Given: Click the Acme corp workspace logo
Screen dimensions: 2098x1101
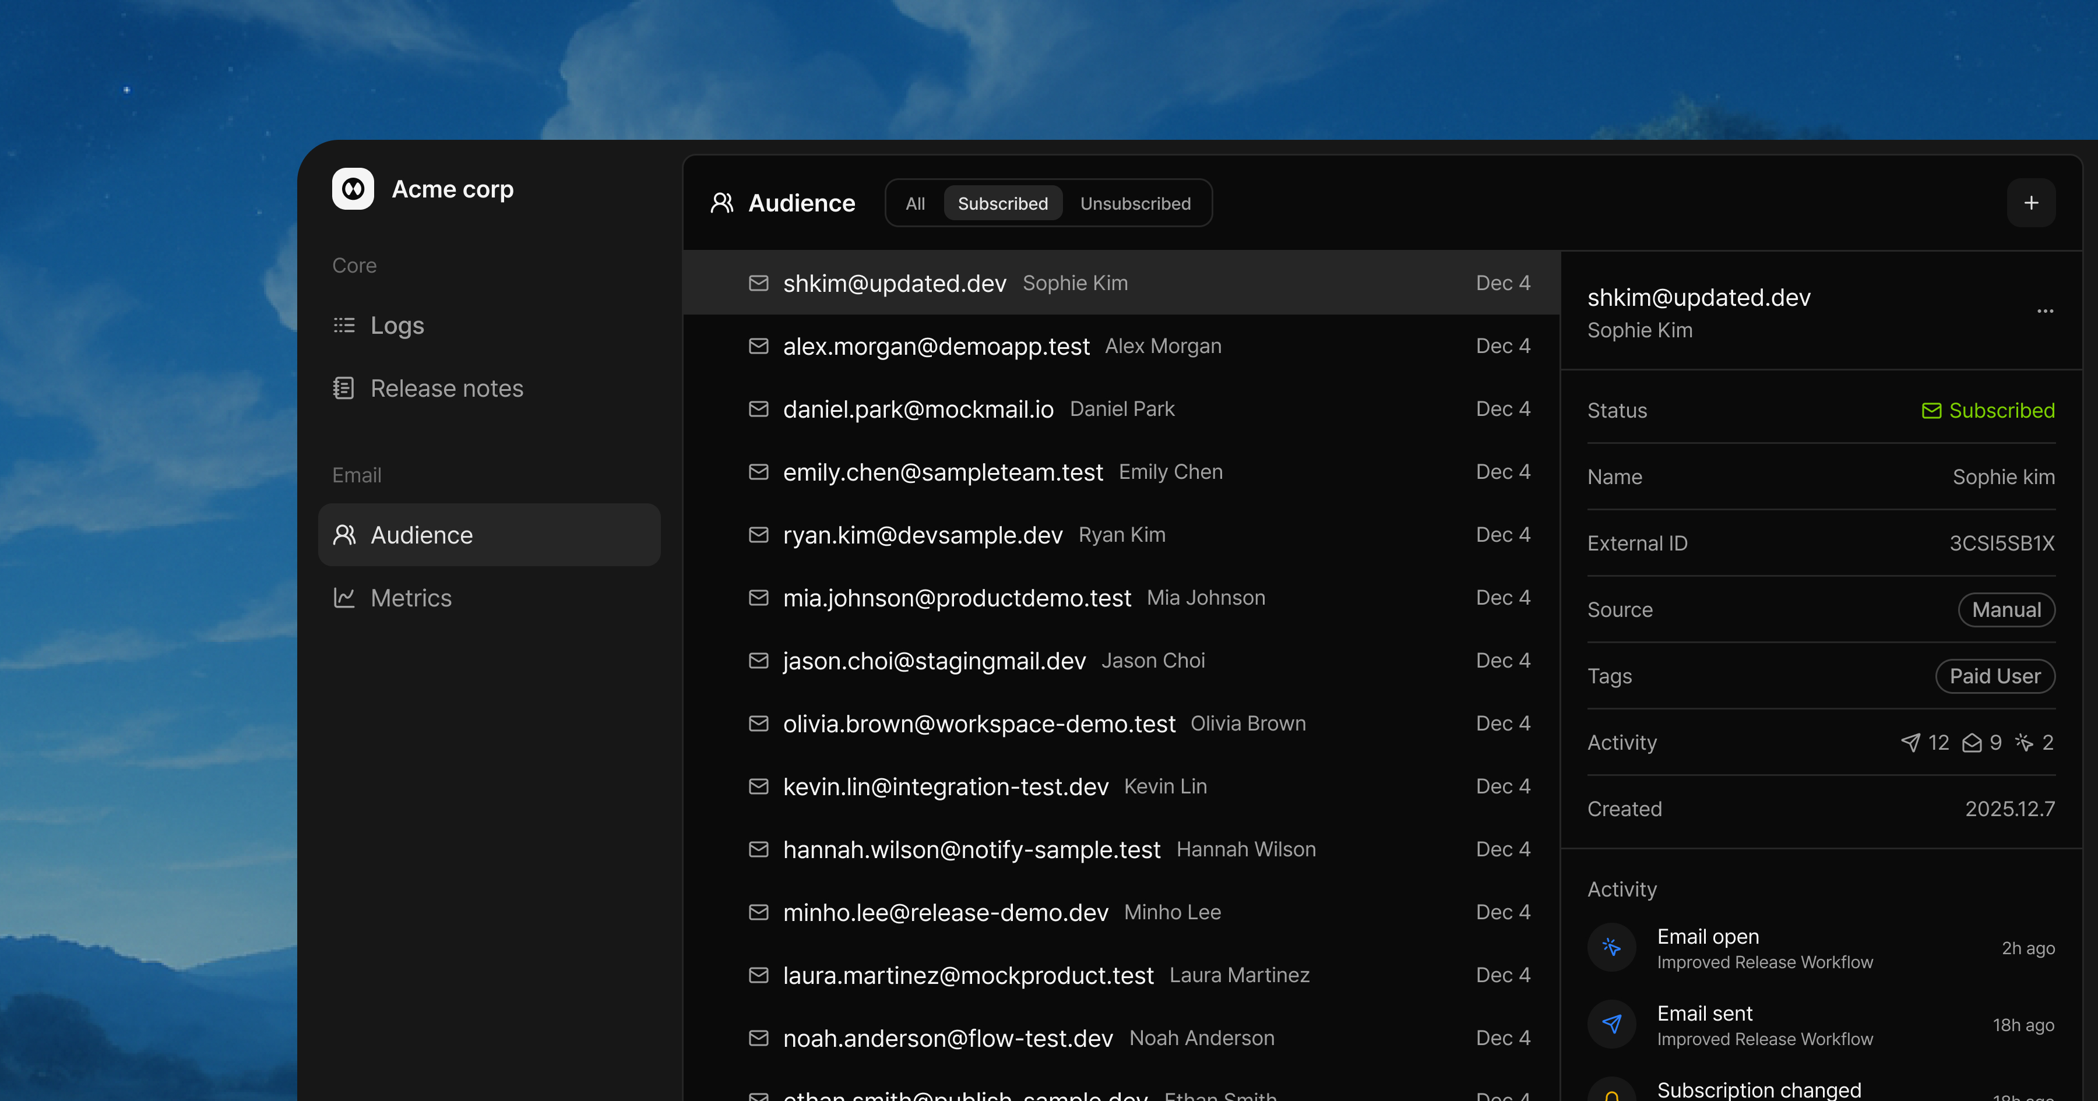Looking at the screenshot, I should (353, 188).
